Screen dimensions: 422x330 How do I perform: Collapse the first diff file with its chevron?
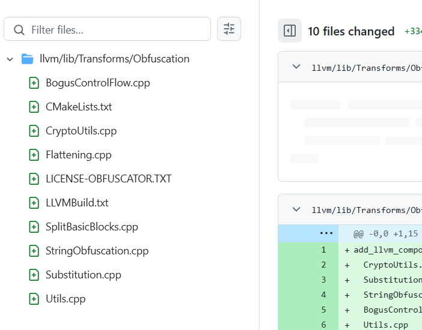[296, 67]
